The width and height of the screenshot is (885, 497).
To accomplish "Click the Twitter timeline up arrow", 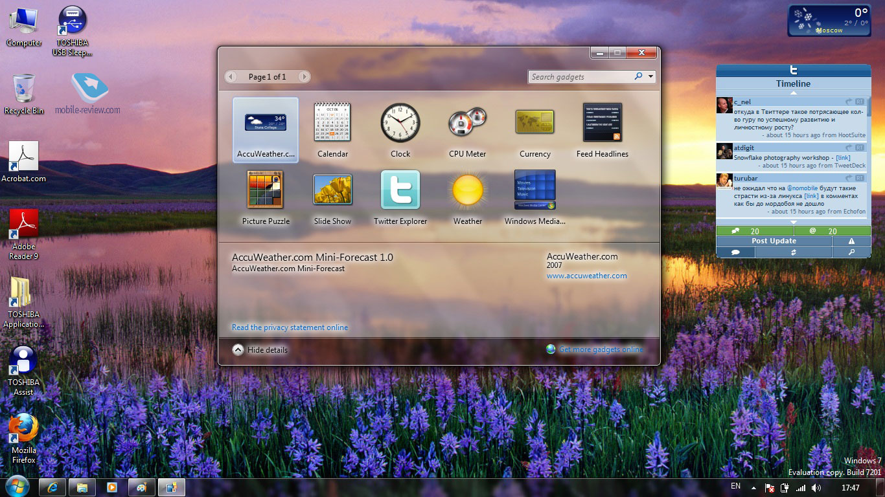I will click(793, 93).
